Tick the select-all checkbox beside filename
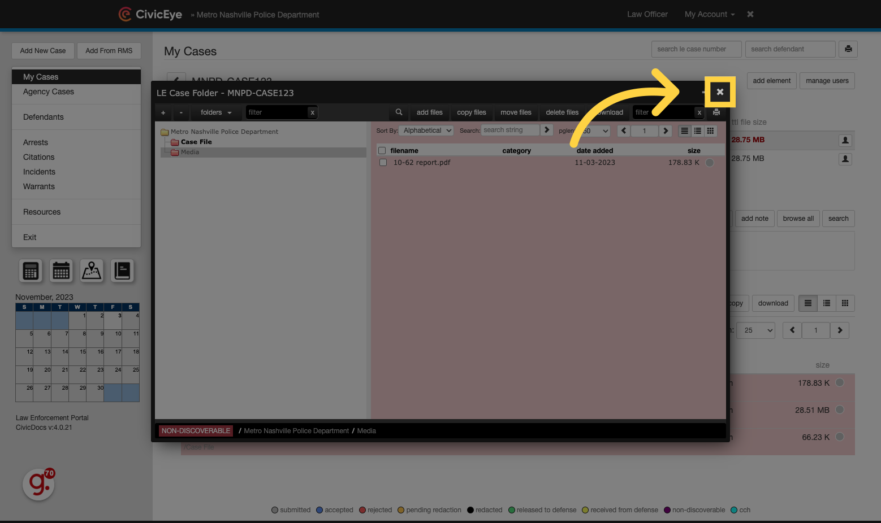Screen dimensions: 881x523 tap(382, 151)
